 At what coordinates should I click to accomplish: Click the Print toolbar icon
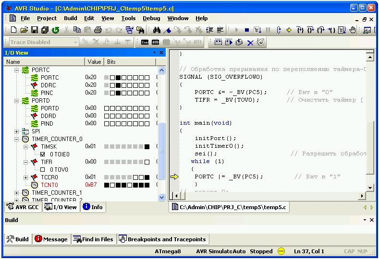point(98,30)
